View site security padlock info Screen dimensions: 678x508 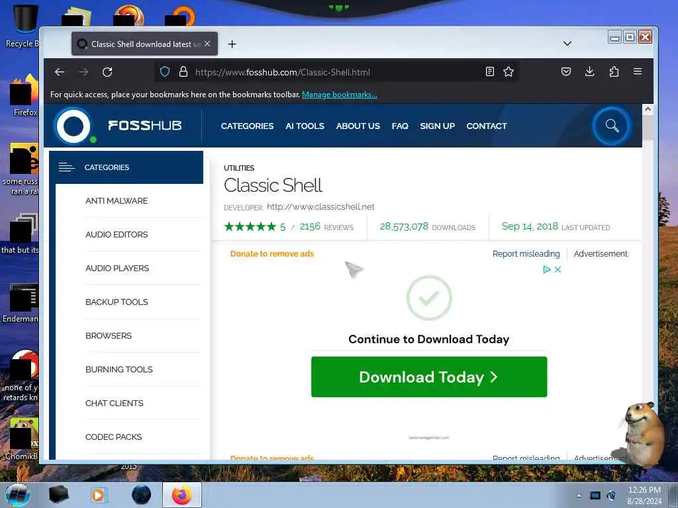click(x=183, y=71)
